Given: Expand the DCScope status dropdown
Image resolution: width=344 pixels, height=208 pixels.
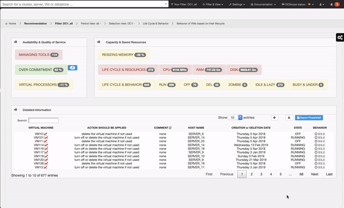Looking at the screenshot, I should coord(298,5).
